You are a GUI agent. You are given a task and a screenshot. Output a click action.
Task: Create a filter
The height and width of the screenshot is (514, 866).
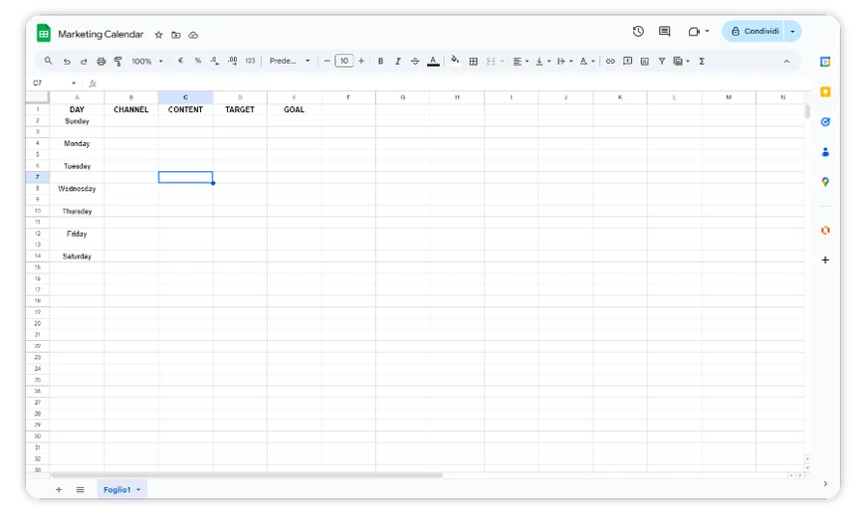[662, 62]
